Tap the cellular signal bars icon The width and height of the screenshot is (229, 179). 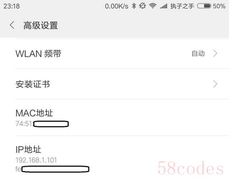click(164, 6)
